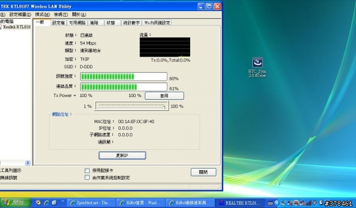
Task: Click the third Quick Launch icon
Action: point(55,202)
